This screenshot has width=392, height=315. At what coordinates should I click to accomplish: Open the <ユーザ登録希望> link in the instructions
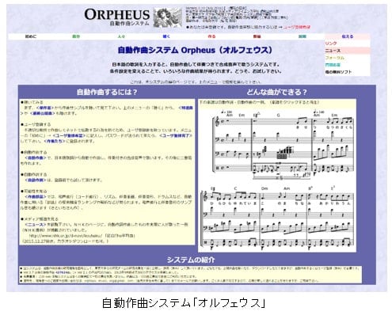tap(69, 135)
